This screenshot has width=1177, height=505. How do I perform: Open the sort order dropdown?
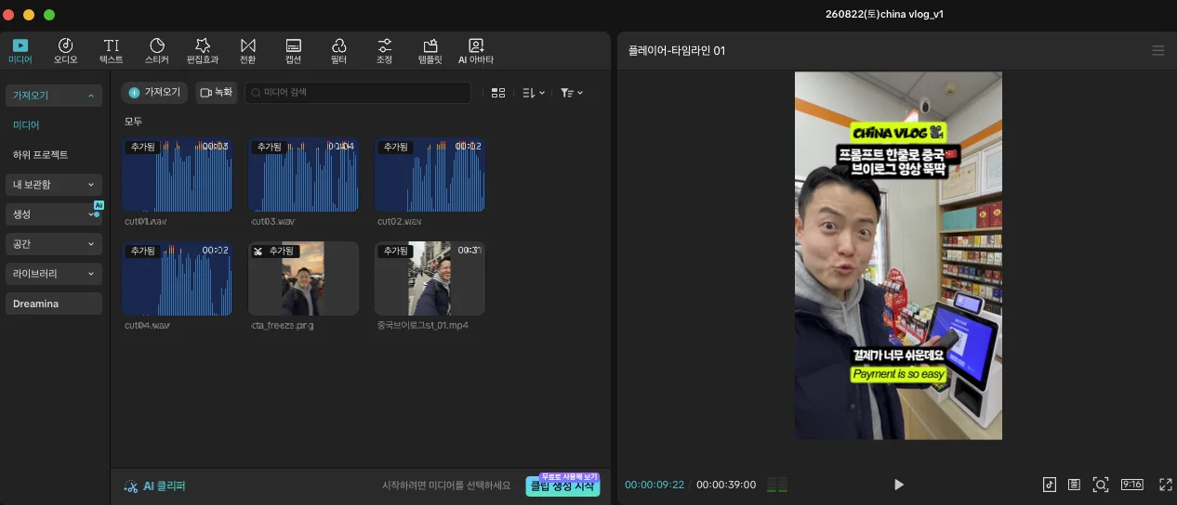tap(534, 93)
